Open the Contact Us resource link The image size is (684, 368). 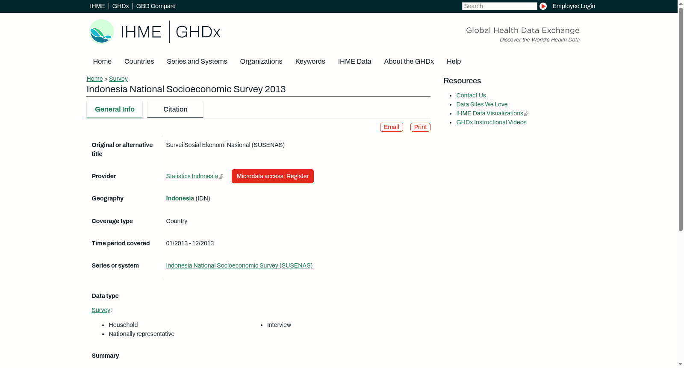(x=471, y=95)
